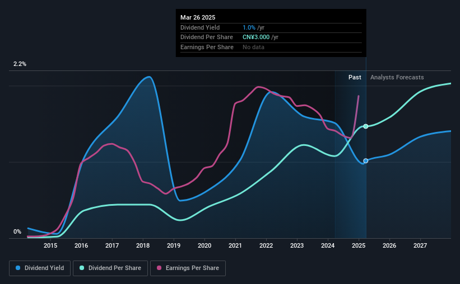Click the 'Past' label on chart
This screenshot has width=460, height=284.
(x=355, y=77)
